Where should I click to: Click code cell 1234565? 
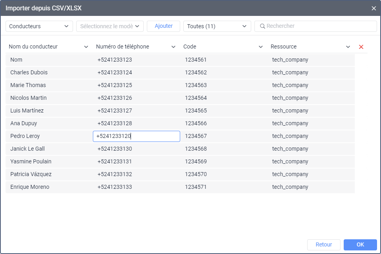pyautogui.click(x=196, y=111)
